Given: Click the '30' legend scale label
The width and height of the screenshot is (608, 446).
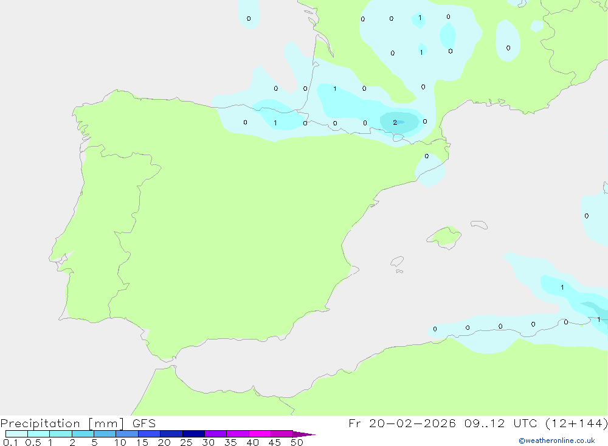Looking at the screenshot, I should [x=208, y=442].
